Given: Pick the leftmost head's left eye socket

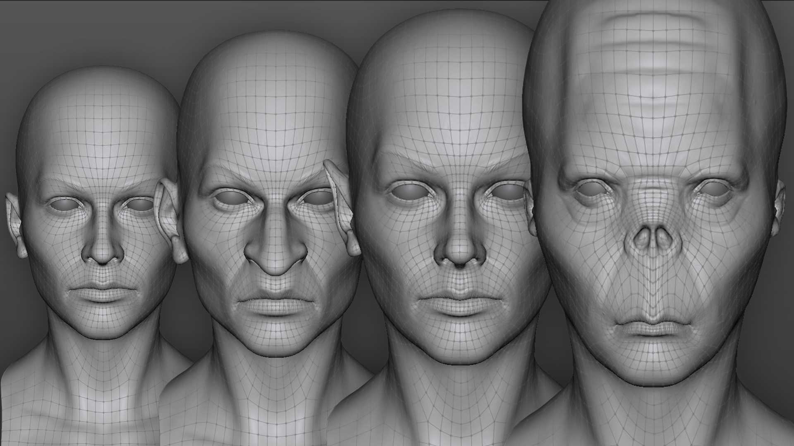Looking at the screenshot, I should coord(65,204).
